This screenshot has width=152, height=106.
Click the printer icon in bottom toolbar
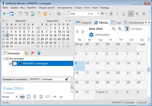click(22, 97)
